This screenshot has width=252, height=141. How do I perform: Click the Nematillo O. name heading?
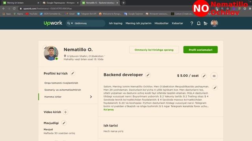point(78,50)
